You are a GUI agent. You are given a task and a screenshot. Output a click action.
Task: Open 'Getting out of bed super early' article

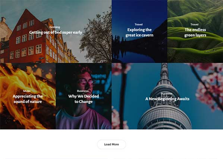56,32
